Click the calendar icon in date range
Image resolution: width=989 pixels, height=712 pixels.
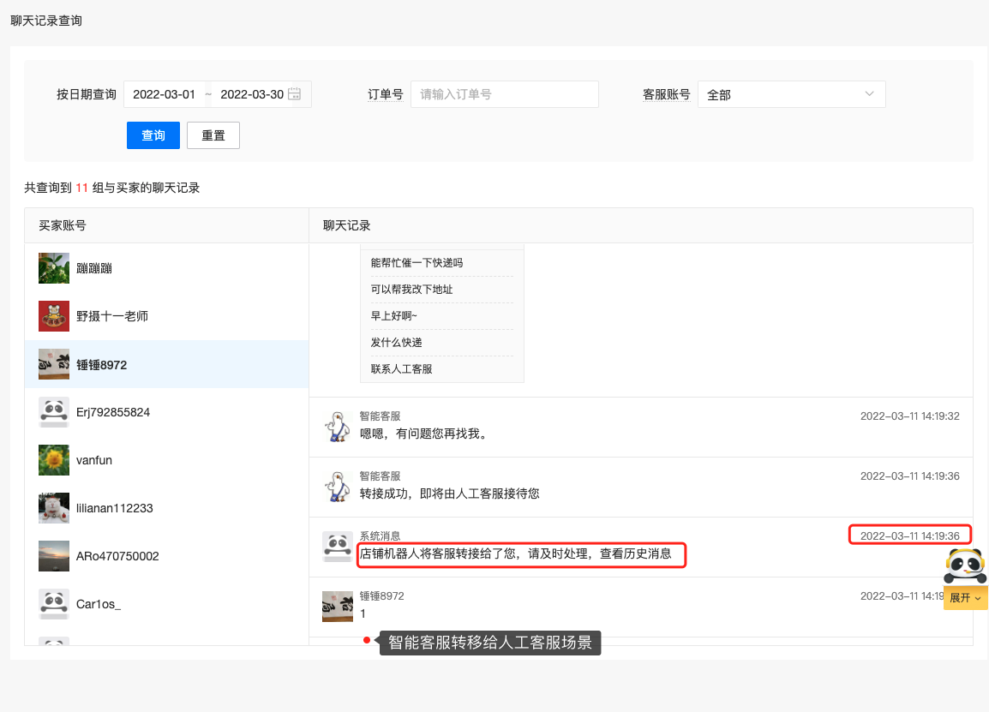(x=295, y=94)
